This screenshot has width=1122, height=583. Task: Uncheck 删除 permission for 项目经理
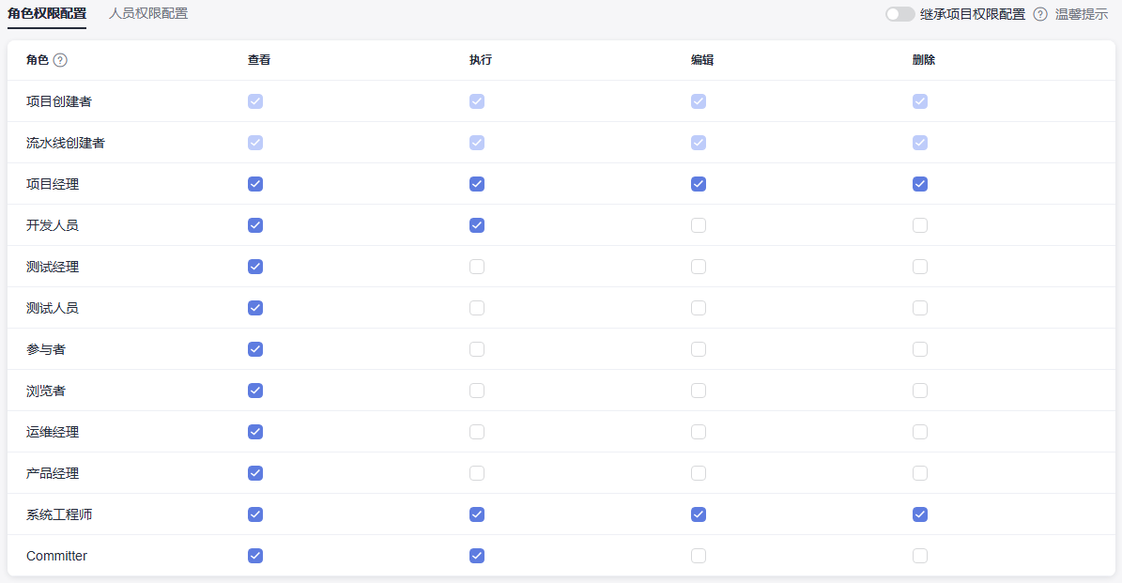[920, 184]
